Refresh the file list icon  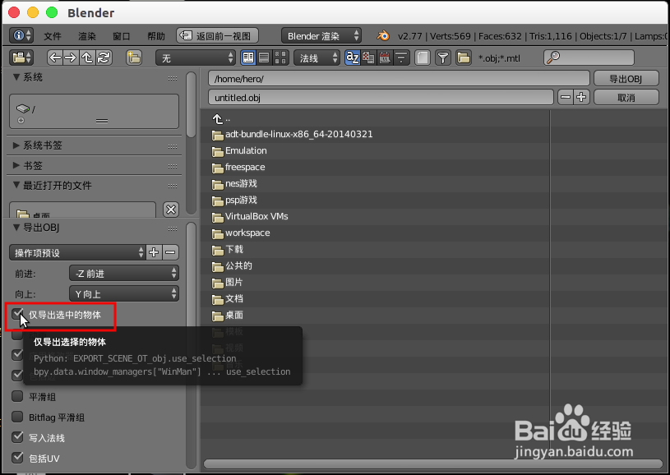click(104, 58)
